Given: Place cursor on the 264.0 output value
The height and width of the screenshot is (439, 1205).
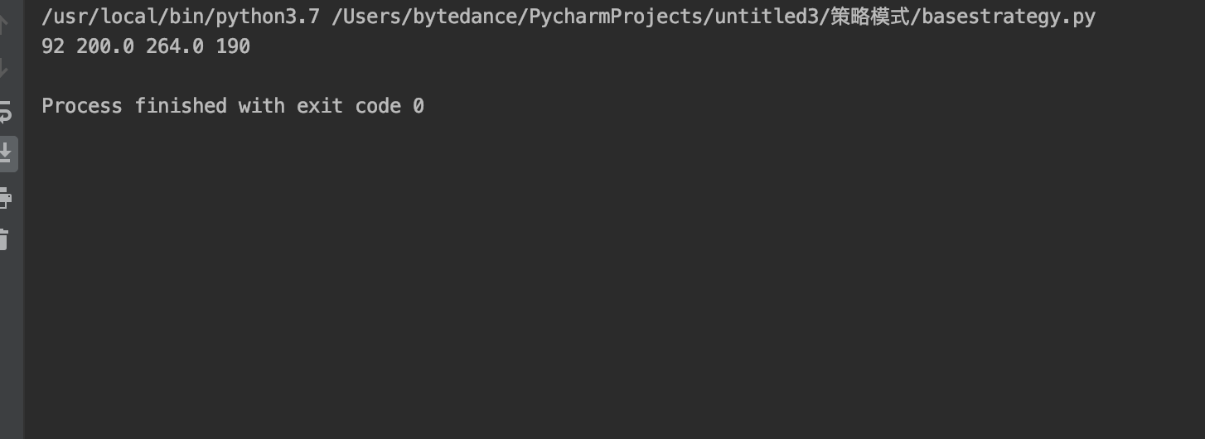Looking at the screenshot, I should click(175, 46).
